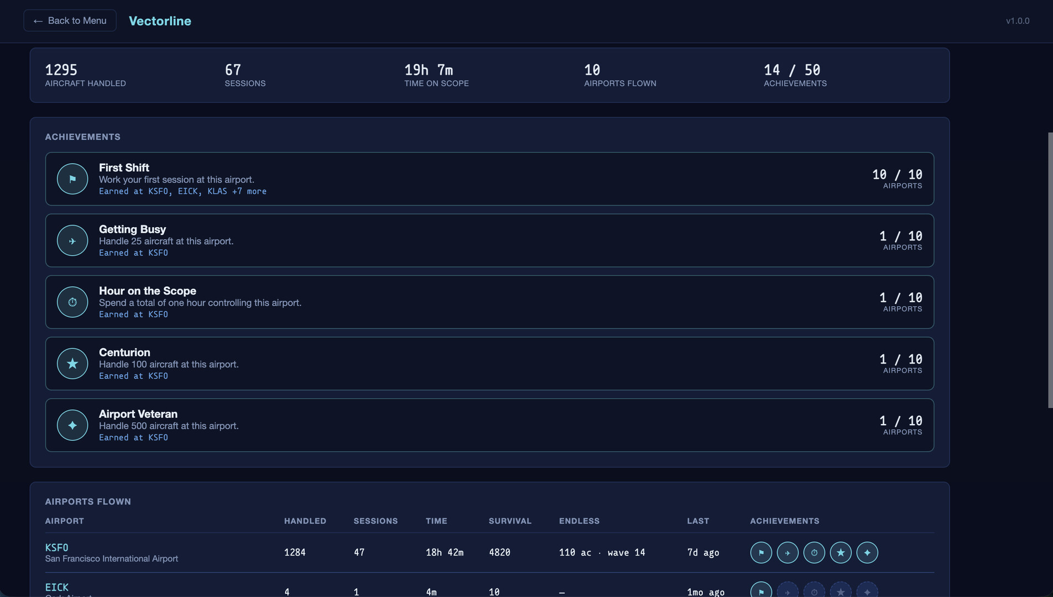Click KSFO row's sparkle achievement badge
This screenshot has width=1053, height=597.
tap(867, 552)
